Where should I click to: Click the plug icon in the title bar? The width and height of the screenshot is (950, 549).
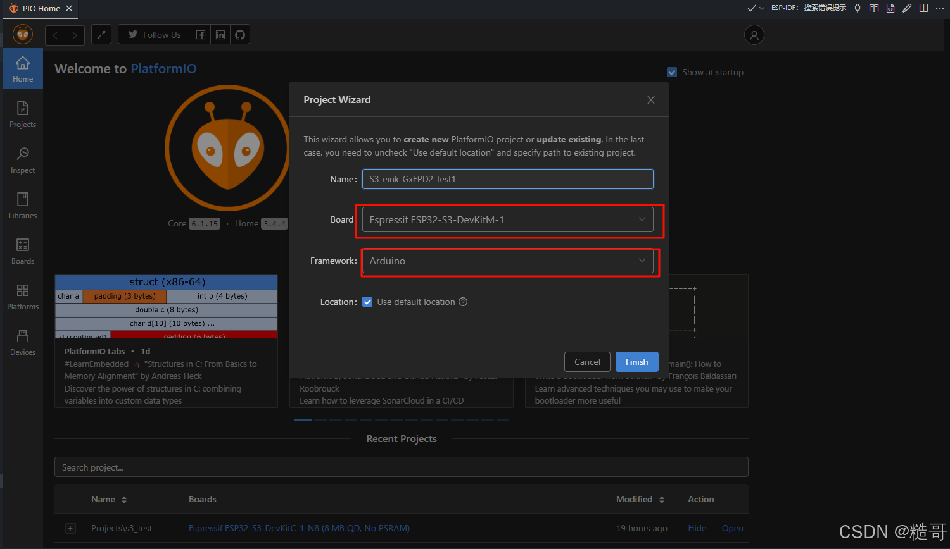coord(858,8)
